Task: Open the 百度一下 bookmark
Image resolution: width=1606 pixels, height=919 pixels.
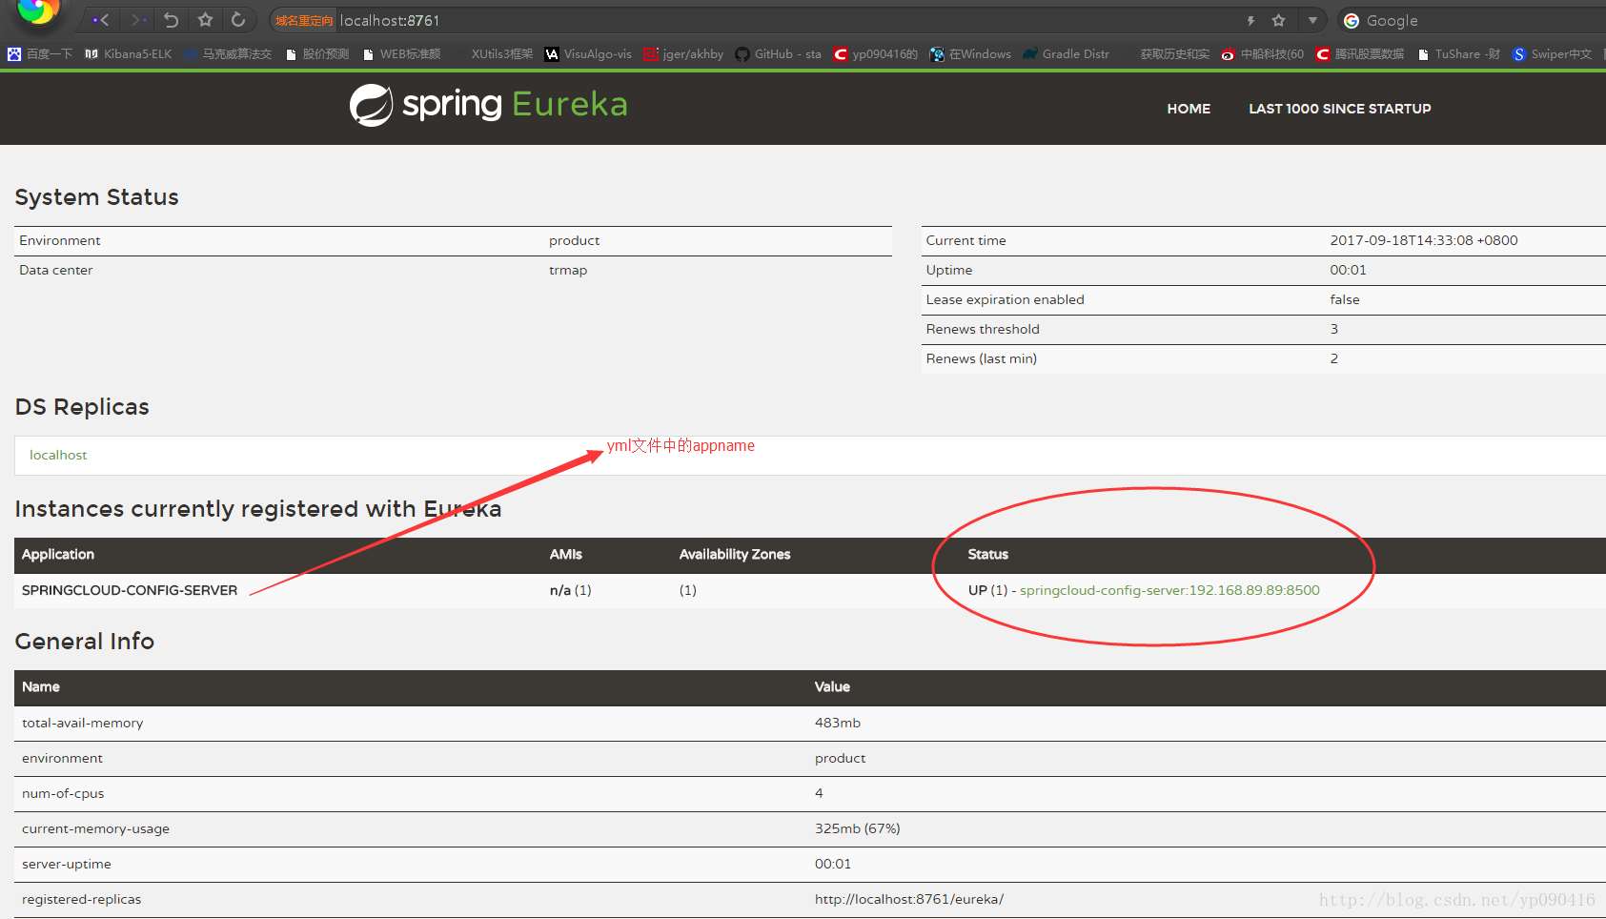Action: point(40,54)
